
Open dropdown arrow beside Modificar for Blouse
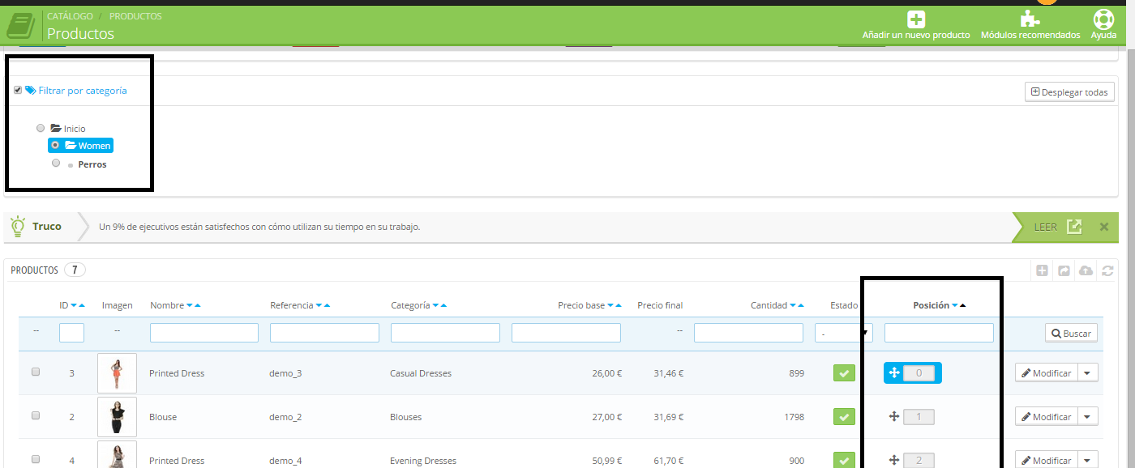(1088, 417)
